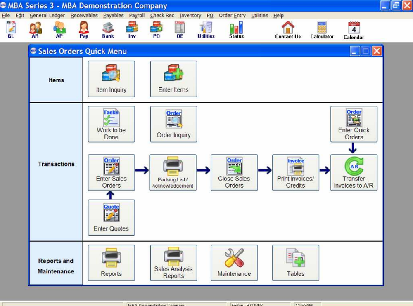Open Close Sales Orders
The image size is (413, 306).
pos(234,173)
